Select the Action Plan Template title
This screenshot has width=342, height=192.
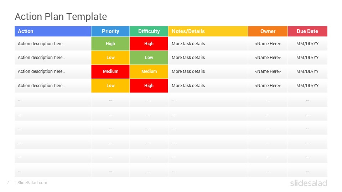click(x=61, y=17)
